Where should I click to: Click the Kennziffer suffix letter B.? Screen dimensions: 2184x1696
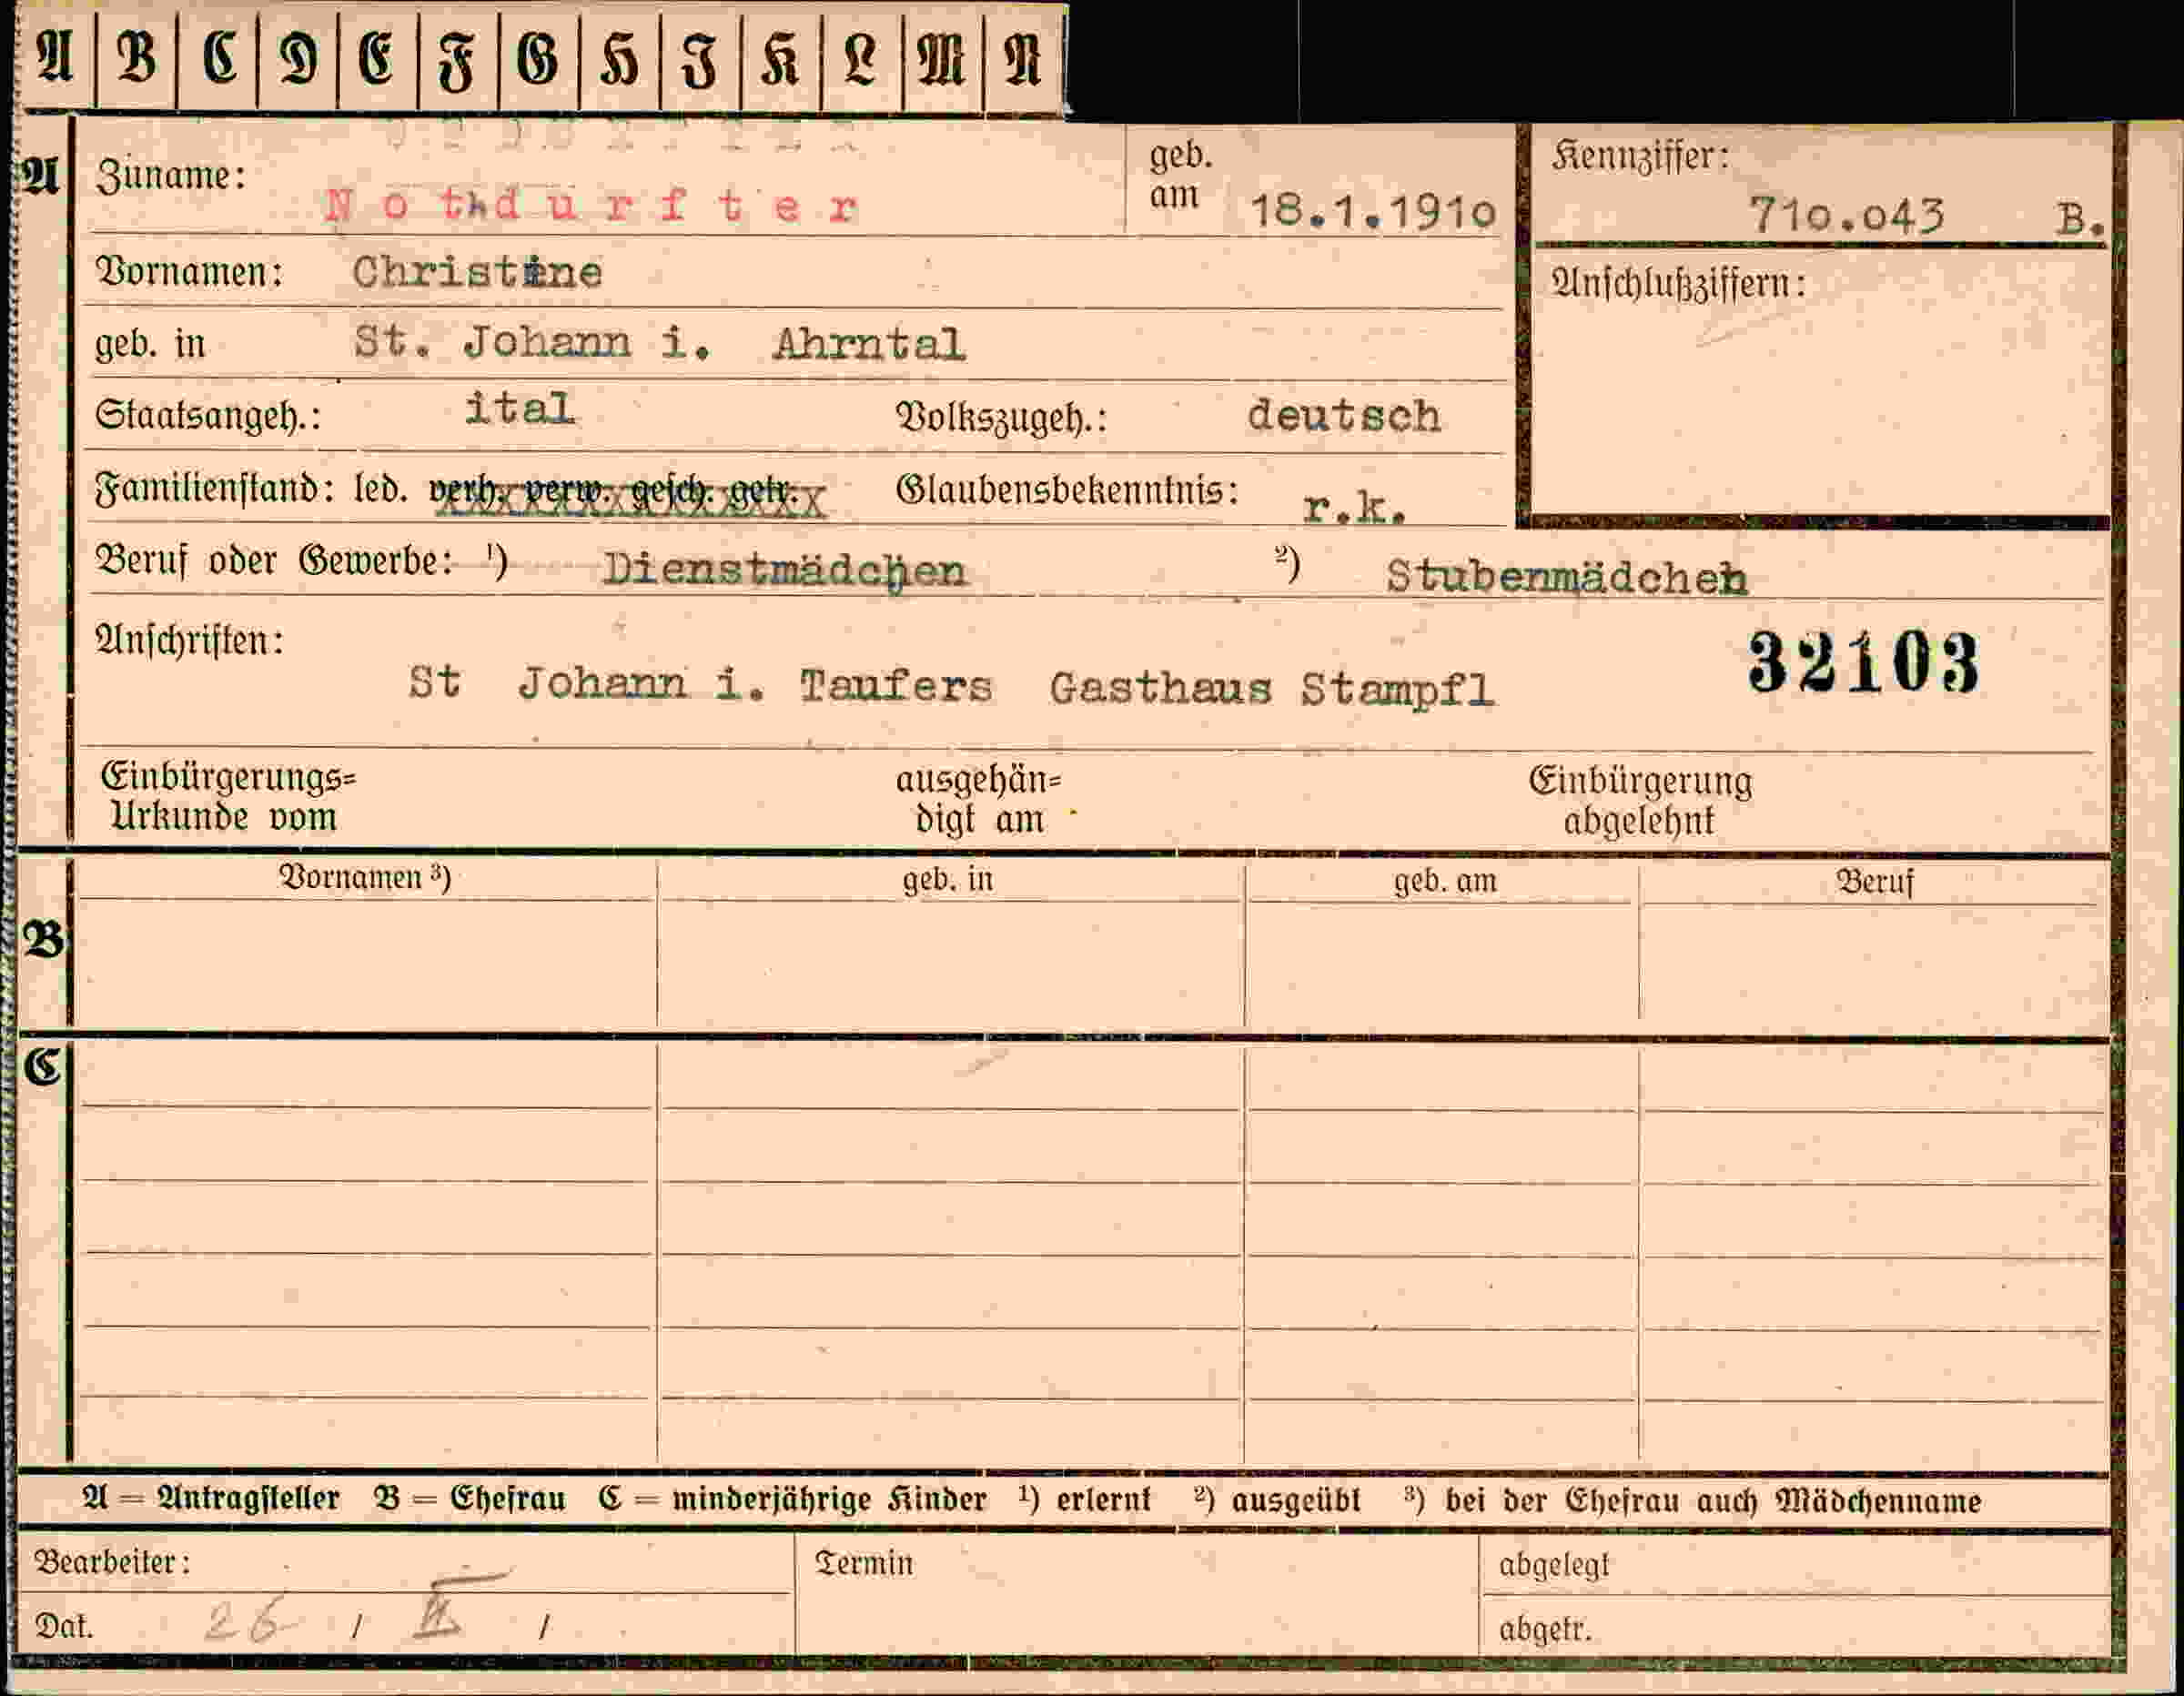[x=2080, y=218]
